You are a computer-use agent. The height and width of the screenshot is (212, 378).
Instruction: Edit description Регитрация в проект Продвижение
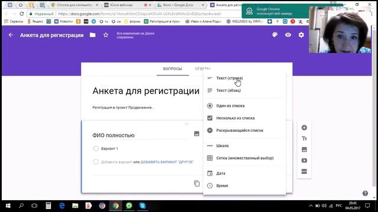123,107
